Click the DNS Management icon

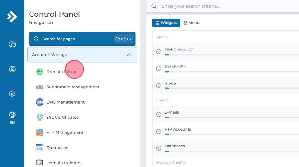click(x=40, y=102)
